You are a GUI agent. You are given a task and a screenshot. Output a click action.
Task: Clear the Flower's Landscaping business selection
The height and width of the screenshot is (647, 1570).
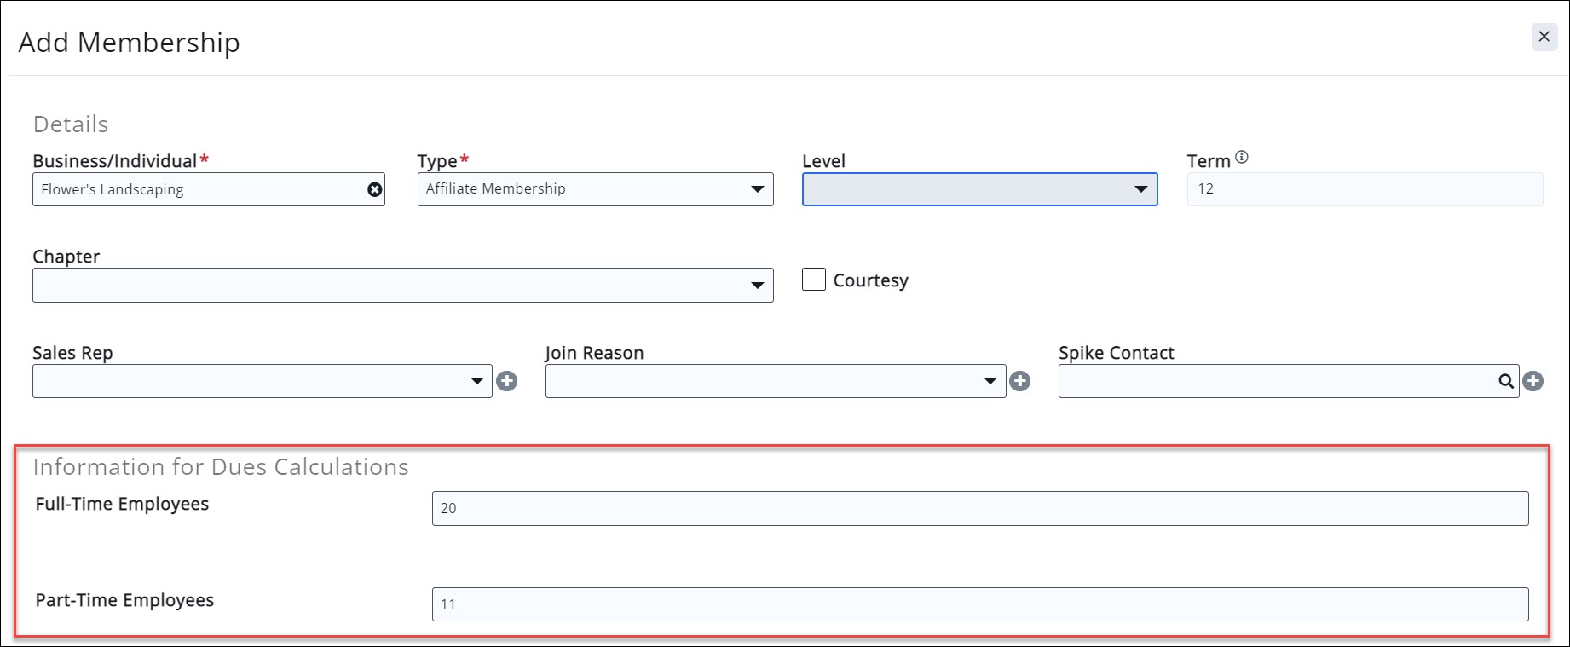click(x=374, y=189)
